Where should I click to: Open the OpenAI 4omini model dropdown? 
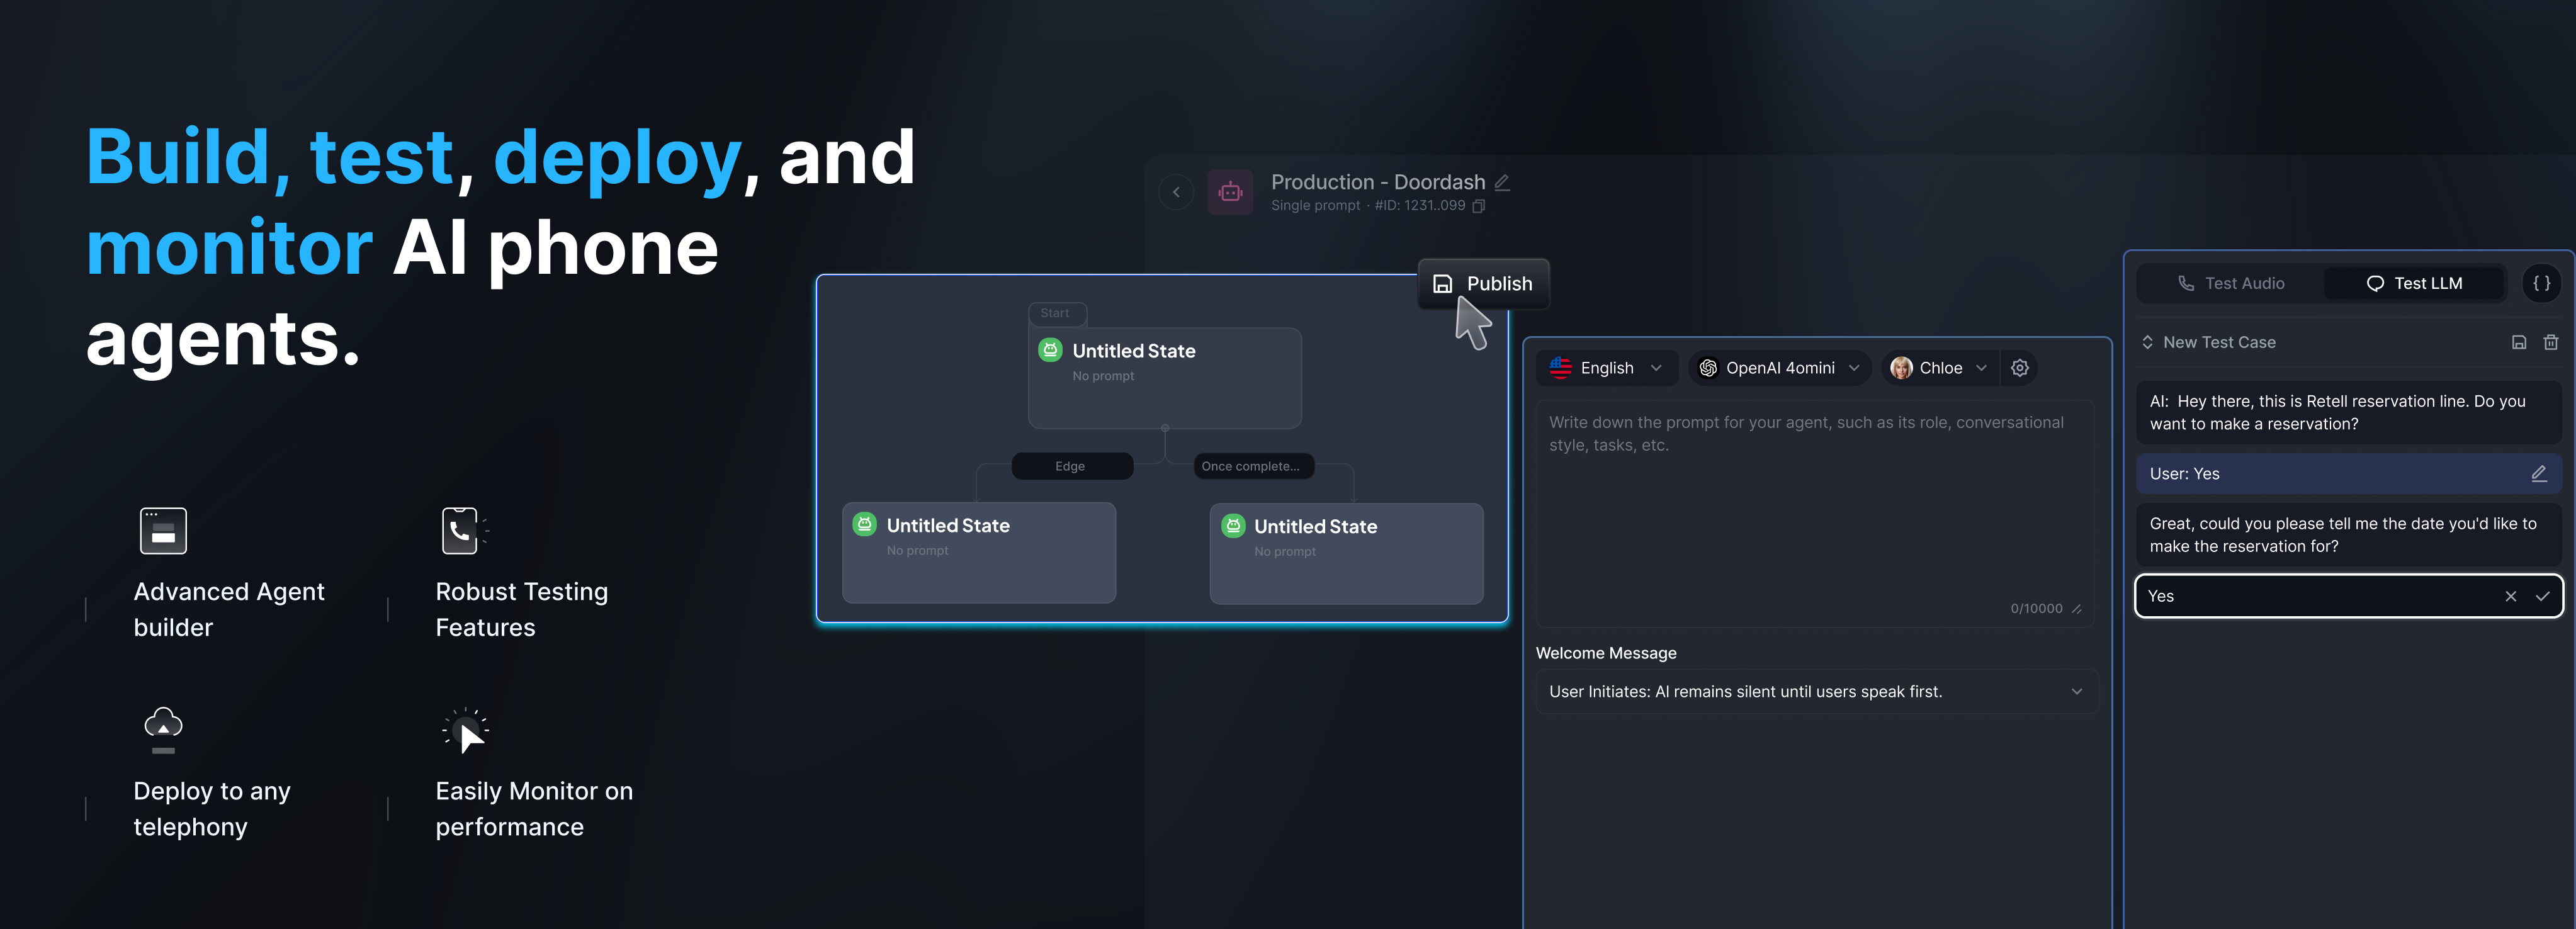[x=1780, y=368]
